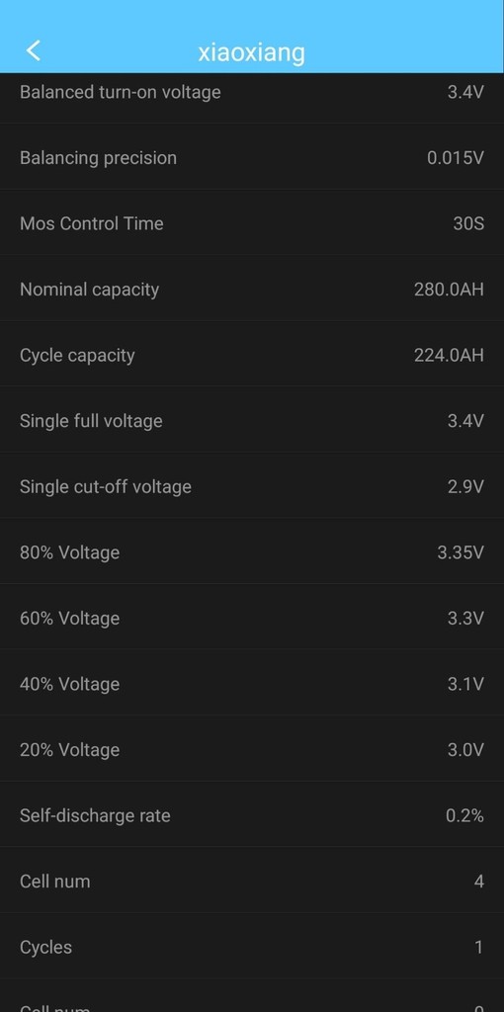Select the Balancing precision row
The image size is (504, 1012).
252,157
